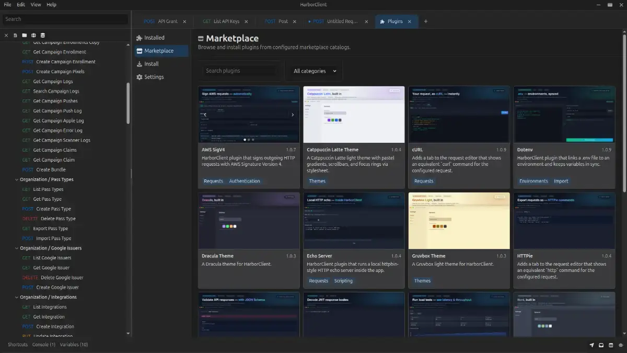Click the sidebar scroll up arrow
This screenshot has height=353, width=627.
[128, 45]
